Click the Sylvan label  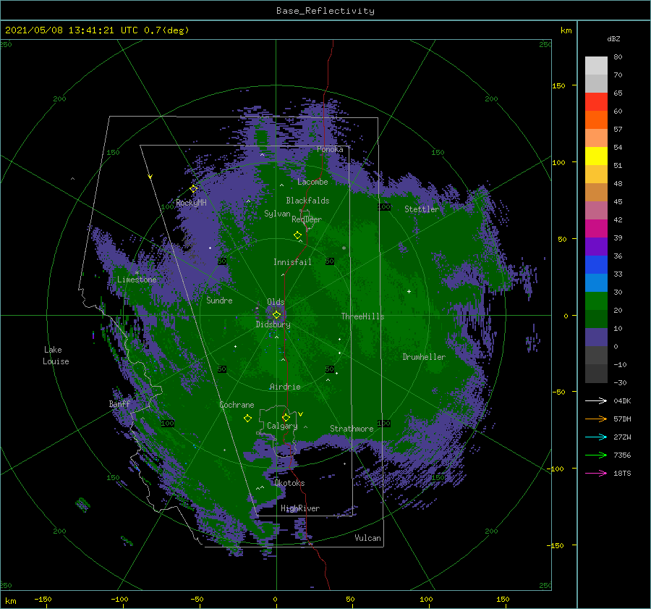(x=277, y=214)
